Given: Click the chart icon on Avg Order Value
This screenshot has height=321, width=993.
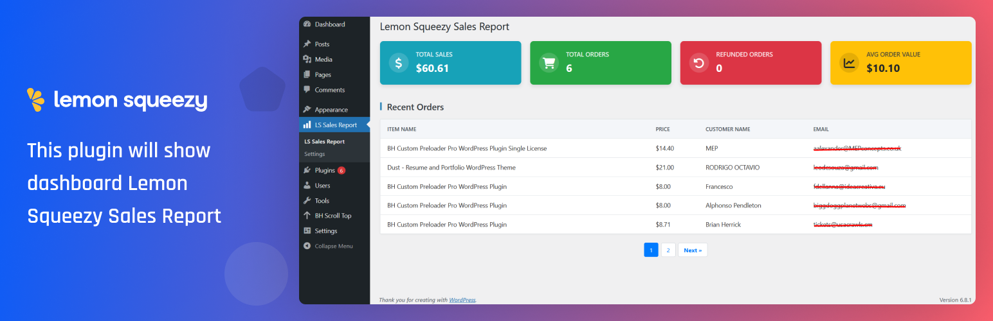Looking at the screenshot, I should 849,63.
